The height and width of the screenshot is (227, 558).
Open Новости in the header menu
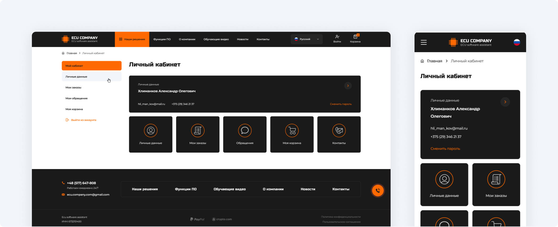coord(243,39)
